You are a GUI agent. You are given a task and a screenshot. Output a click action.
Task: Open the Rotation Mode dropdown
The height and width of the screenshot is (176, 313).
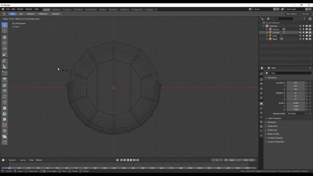pos(296,114)
